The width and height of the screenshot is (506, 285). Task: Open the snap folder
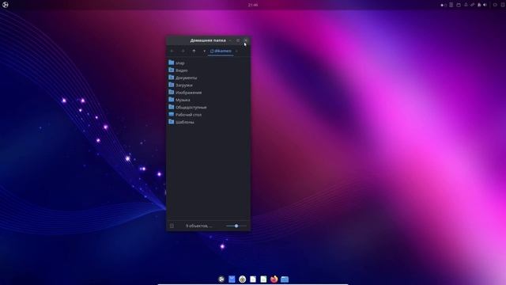176,63
